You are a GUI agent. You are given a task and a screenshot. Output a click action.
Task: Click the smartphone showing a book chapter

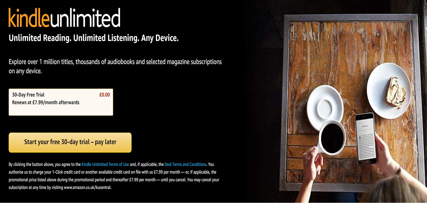pyautogui.click(x=365, y=139)
